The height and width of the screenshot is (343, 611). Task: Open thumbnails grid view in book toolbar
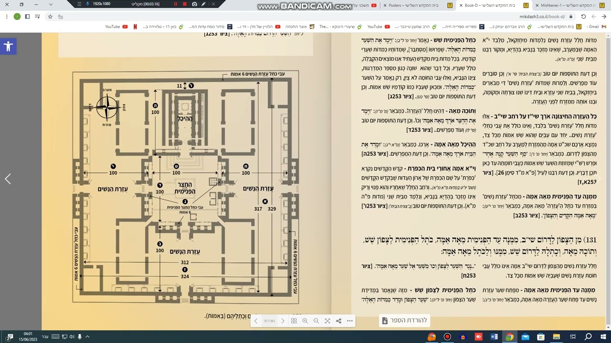coord(294,321)
